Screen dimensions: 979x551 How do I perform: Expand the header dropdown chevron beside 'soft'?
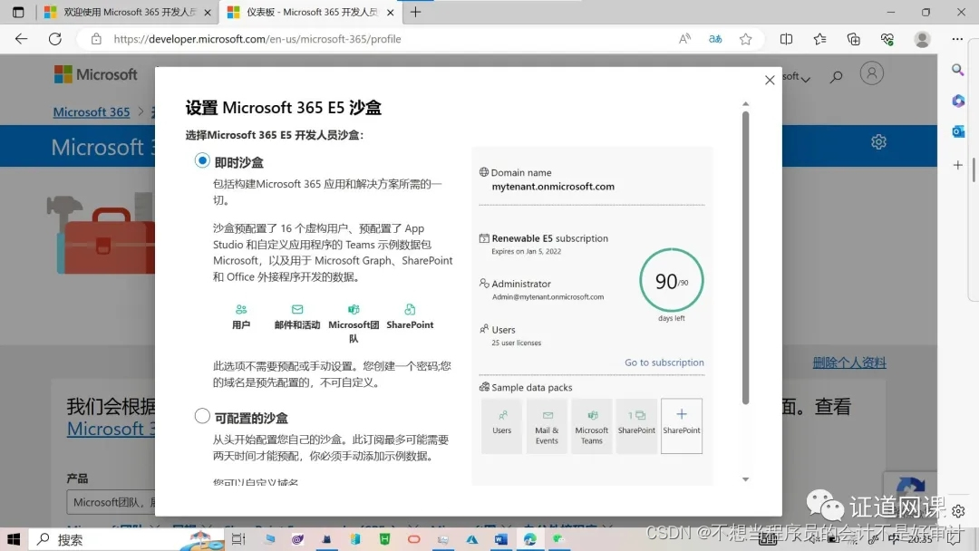(x=806, y=79)
